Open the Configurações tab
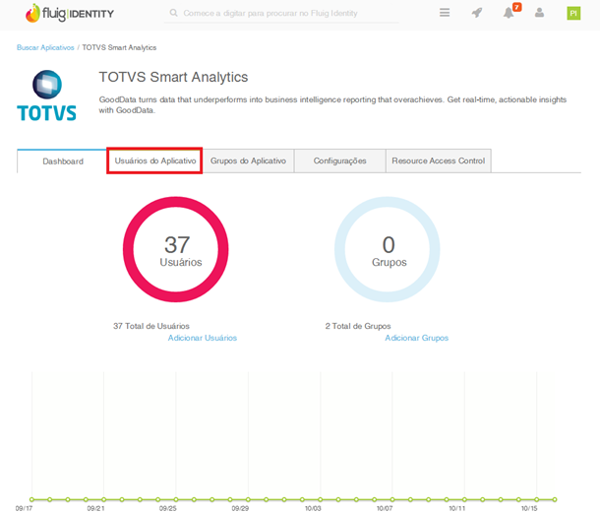 pyautogui.click(x=339, y=160)
